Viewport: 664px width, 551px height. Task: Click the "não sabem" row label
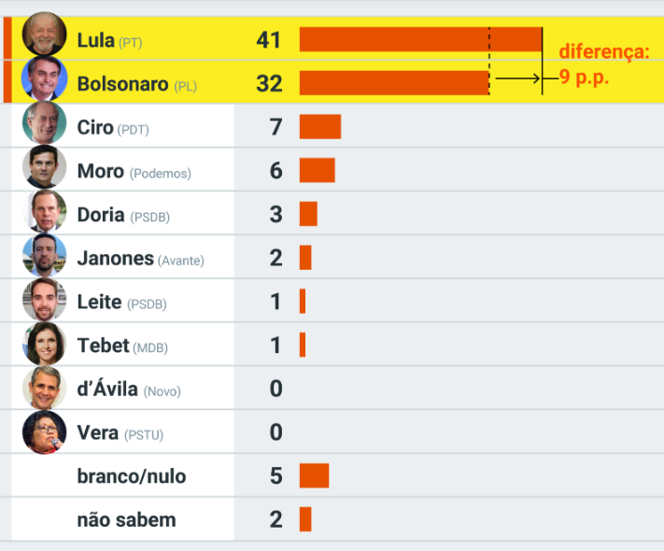(x=126, y=520)
